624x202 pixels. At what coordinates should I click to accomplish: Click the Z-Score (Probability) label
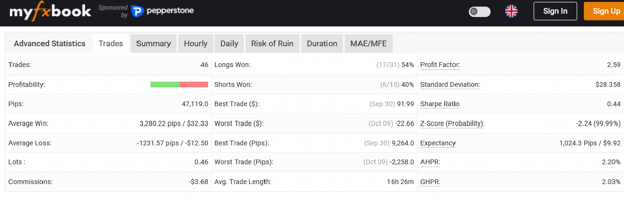click(452, 124)
